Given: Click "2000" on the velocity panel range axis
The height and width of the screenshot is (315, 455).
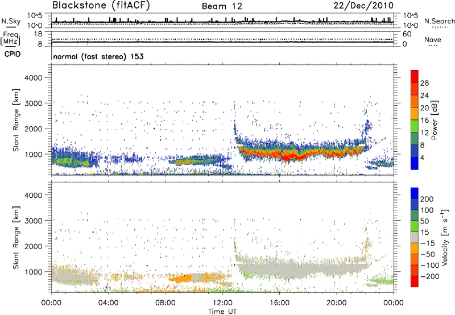Looking at the screenshot, I should coord(33,246).
